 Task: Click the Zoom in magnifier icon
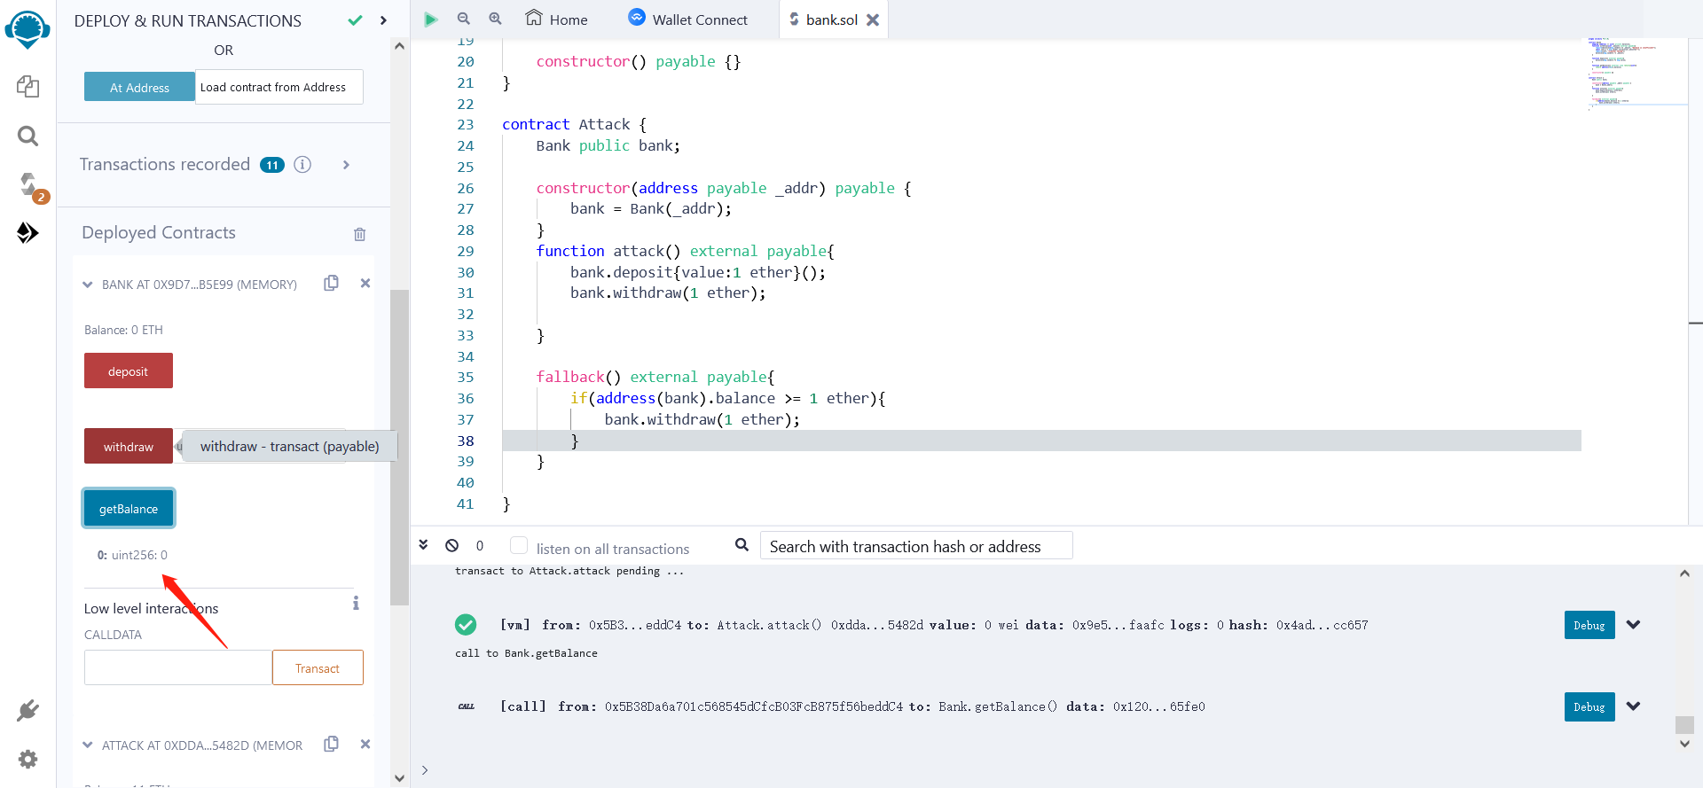tap(495, 19)
